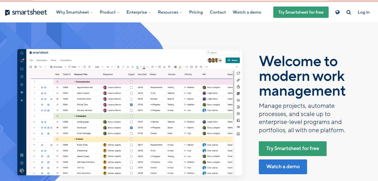Collapse the Product group row
The image size is (378, 181).
coord(75,139)
